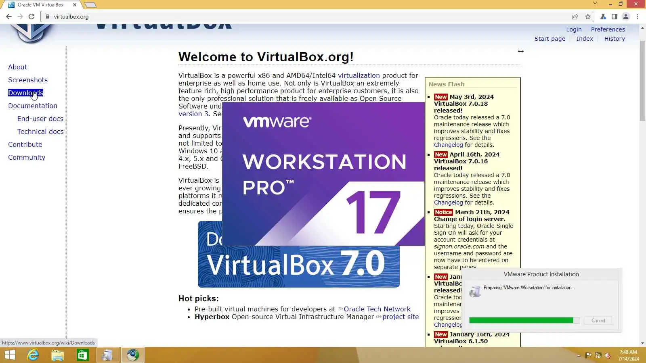Open Changelog link under 7.0.16 news
This screenshot has height=363, width=646.
coord(449,202)
